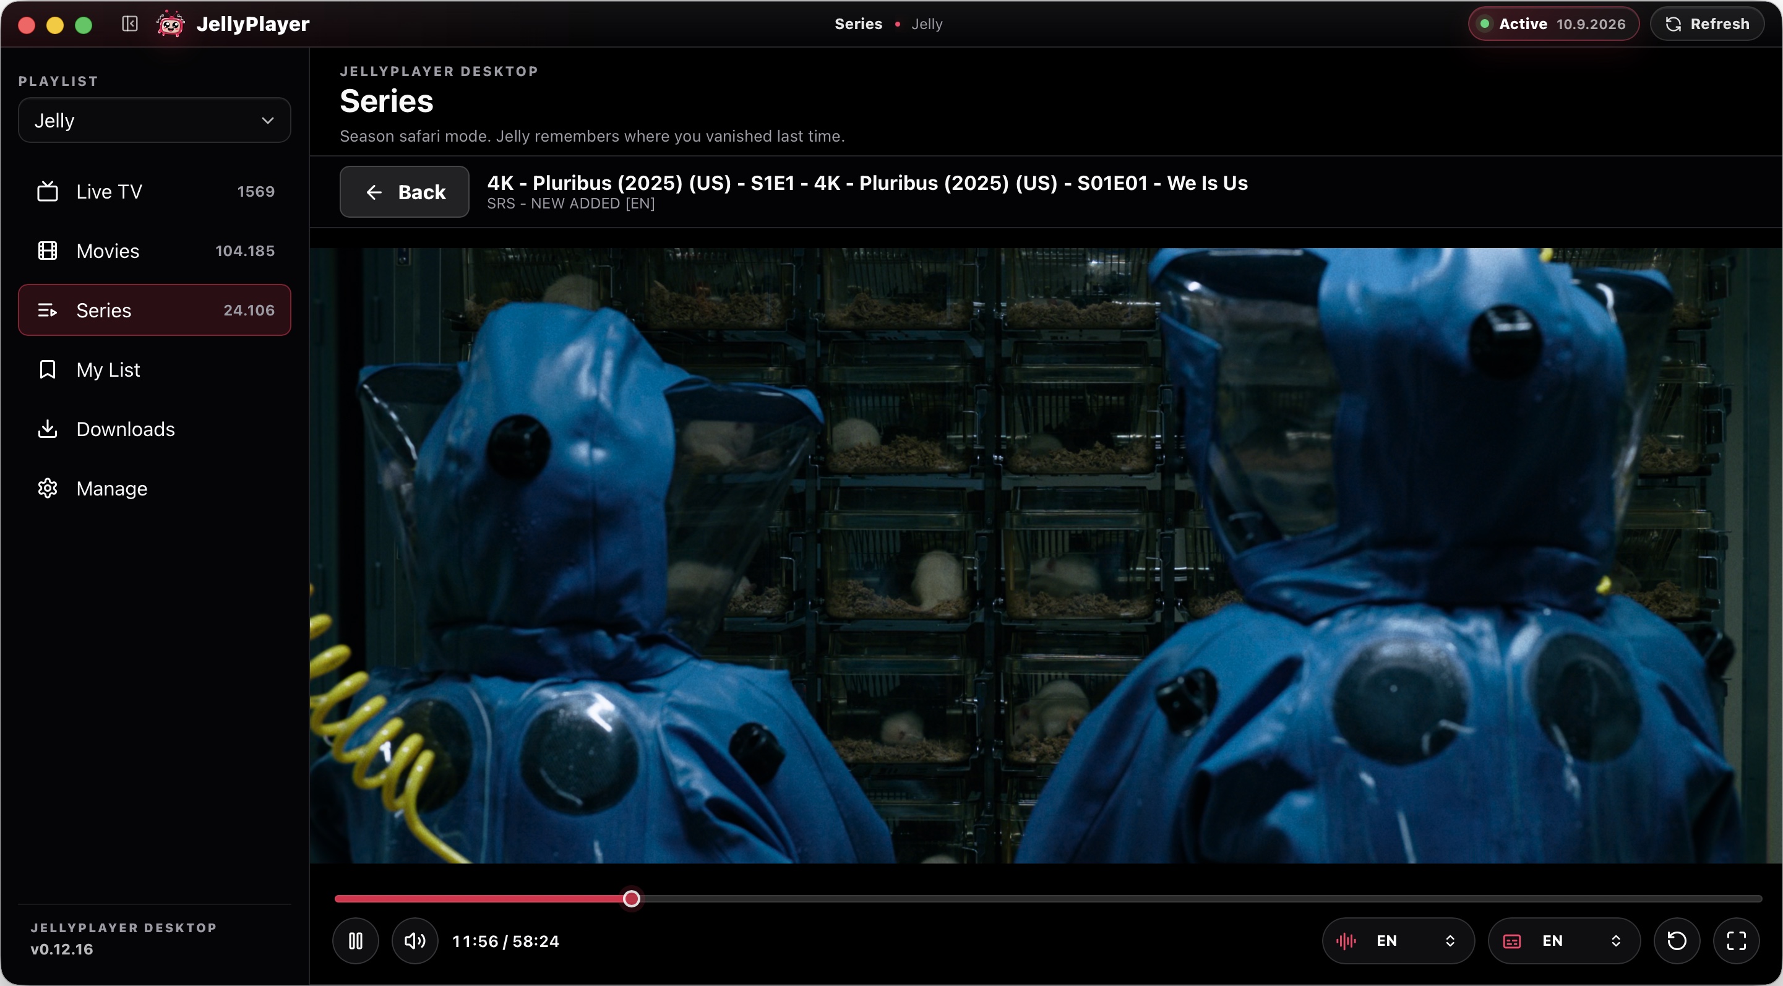Open the Manage settings page

pyautogui.click(x=154, y=489)
